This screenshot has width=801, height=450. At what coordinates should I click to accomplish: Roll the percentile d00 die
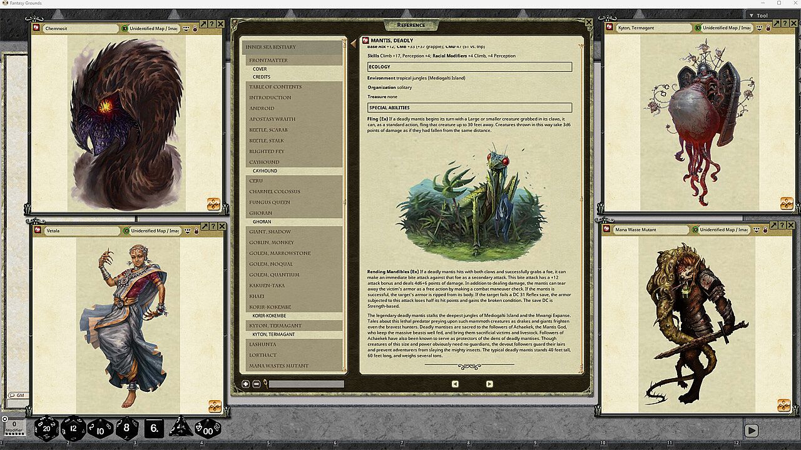[x=208, y=428]
